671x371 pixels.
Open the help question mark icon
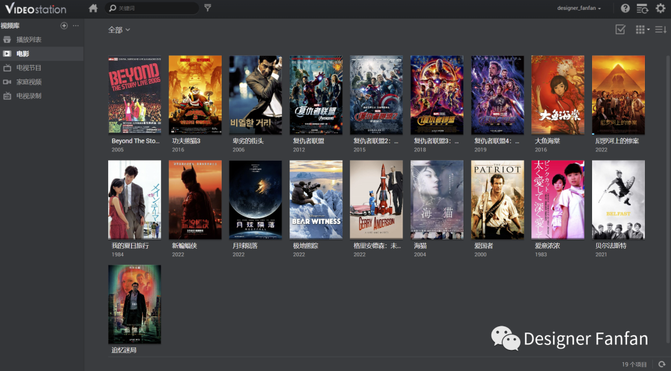[625, 8]
